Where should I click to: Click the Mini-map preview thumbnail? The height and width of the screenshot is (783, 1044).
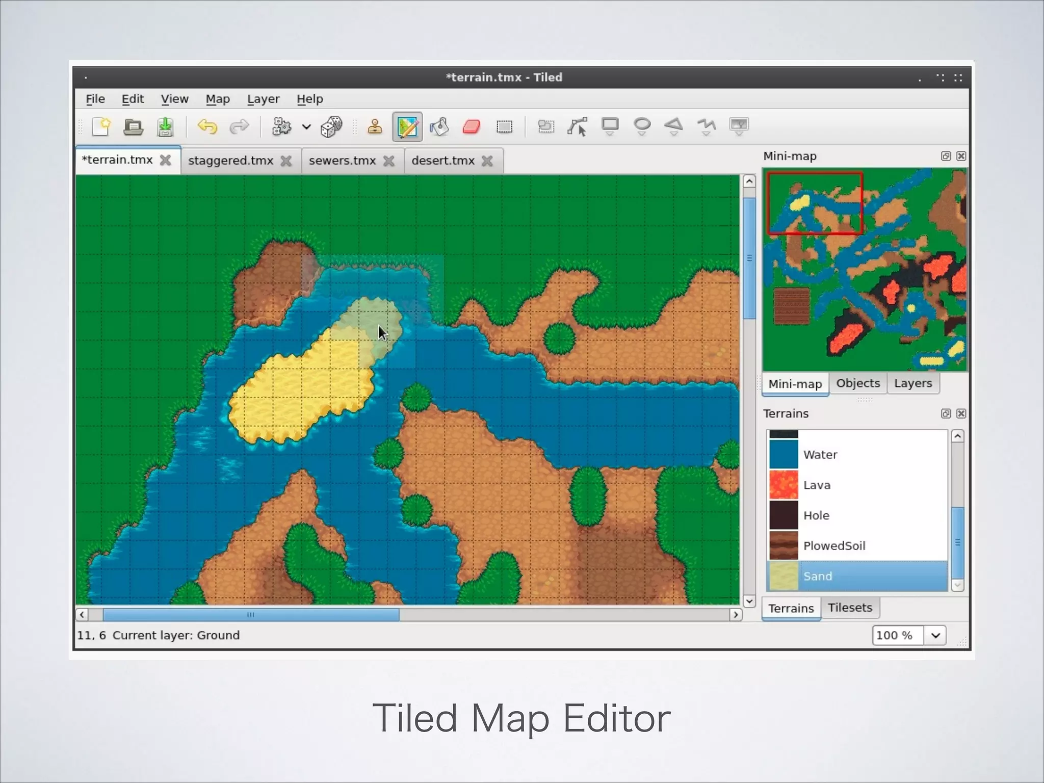pyautogui.click(x=865, y=270)
